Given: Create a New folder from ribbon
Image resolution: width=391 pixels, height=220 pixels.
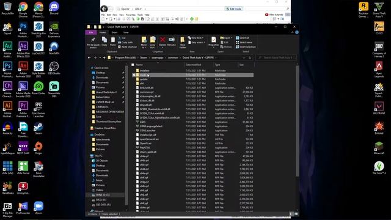Looking at the screenshot, I should pyautogui.click(x=183, y=42).
